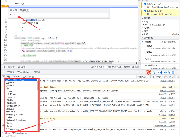180x137 pixels.
Task: Select the invoke call stack frame
Action: 160,60
